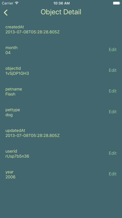Screen dimensions: 122x218
Task: Edit the month field
Action: [113, 49]
